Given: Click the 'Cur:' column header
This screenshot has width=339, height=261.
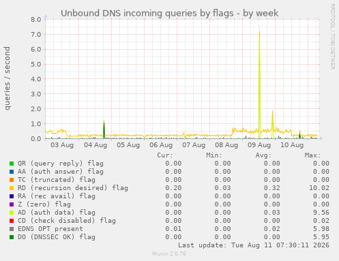Looking at the screenshot, I should pos(165,155).
